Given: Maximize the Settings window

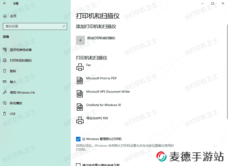Looking at the screenshot, I should click(212, 3).
